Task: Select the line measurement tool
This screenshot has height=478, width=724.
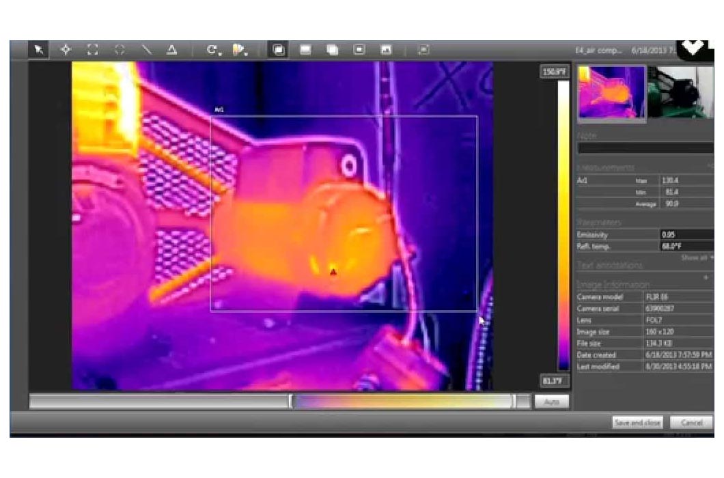Action: tap(146, 50)
